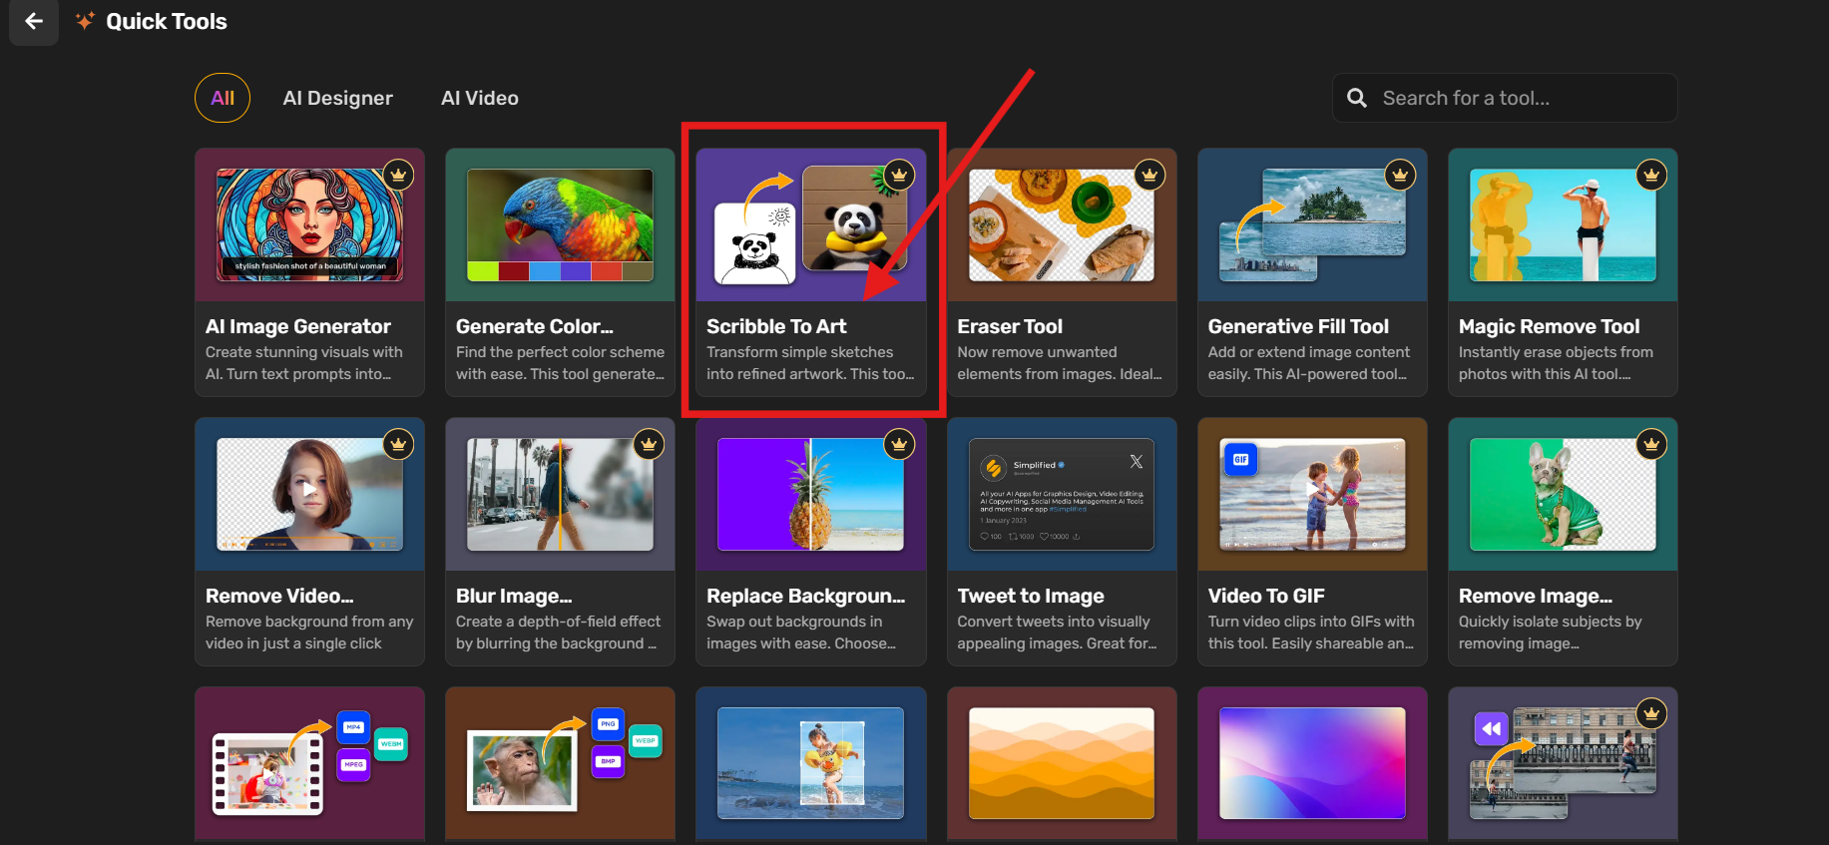
Task: Open Generative Fill Tool thumbnail
Action: point(1312,224)
